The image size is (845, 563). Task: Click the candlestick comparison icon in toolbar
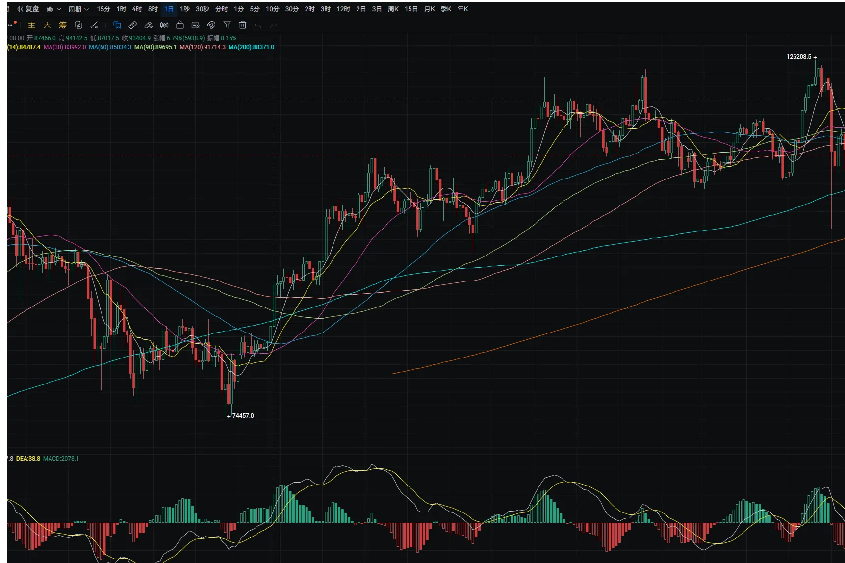(164, 25)
